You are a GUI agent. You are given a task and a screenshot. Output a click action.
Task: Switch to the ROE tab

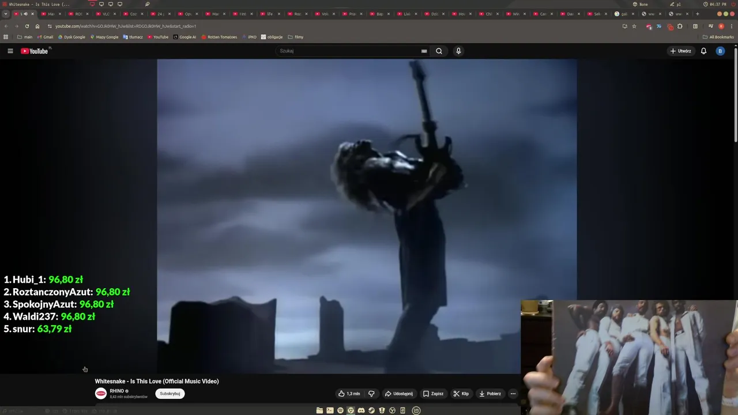[x=78, y=14]
